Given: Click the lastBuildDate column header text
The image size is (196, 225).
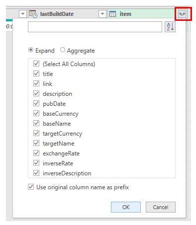Looking at the screenshot, I should [57, 14].
